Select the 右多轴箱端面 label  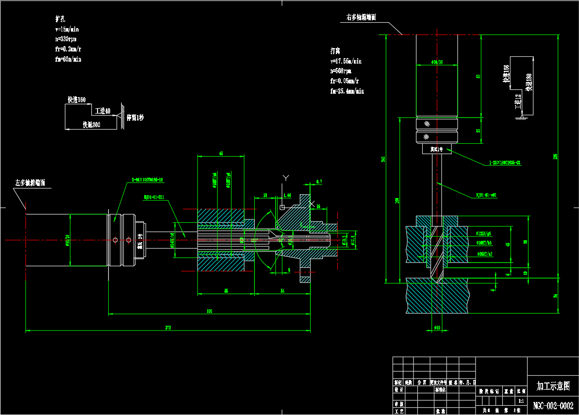361,17
